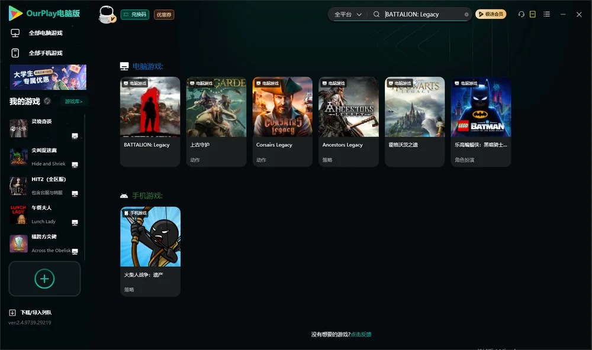Click the 点击反馈 feedback link

coord(361,335)
